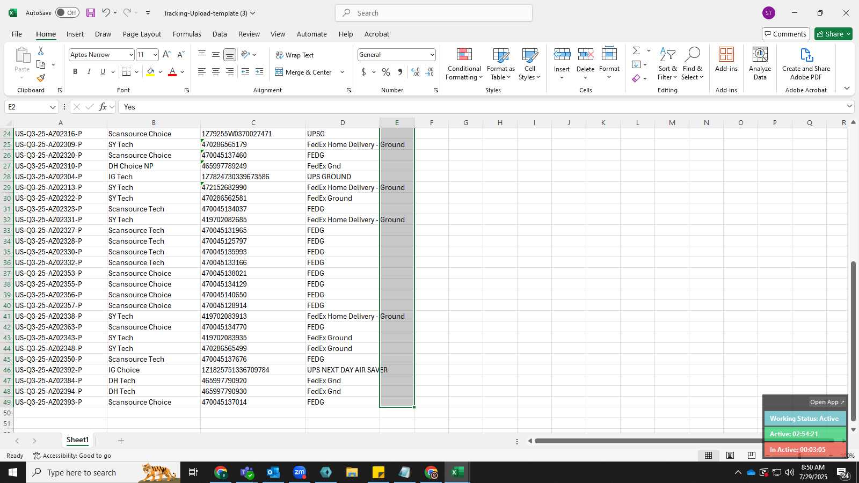859x483 pixels.
Task: Click the Merge & Center button
Action: coord(303,72)
